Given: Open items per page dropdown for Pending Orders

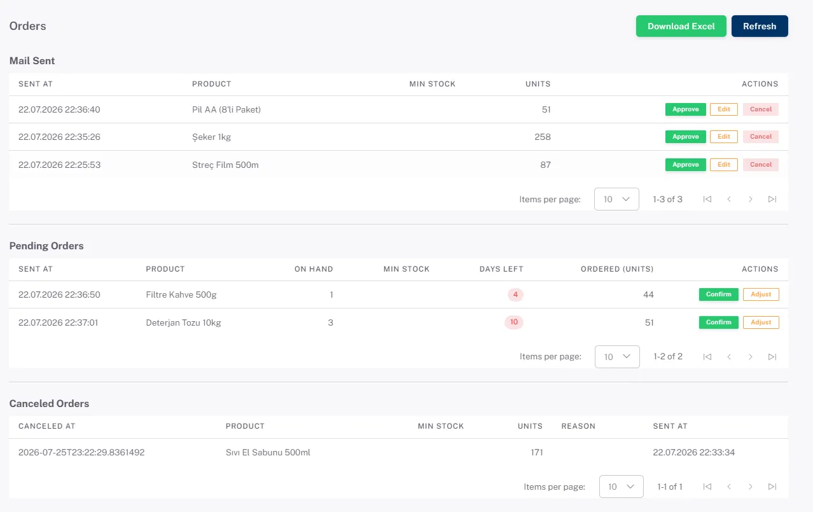Looking at the screenshot, I should click(x=617, y=357).
